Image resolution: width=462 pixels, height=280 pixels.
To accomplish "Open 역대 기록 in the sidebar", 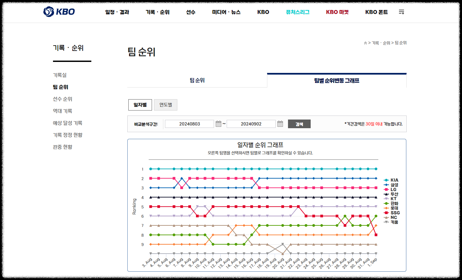I will coord(63,111).
